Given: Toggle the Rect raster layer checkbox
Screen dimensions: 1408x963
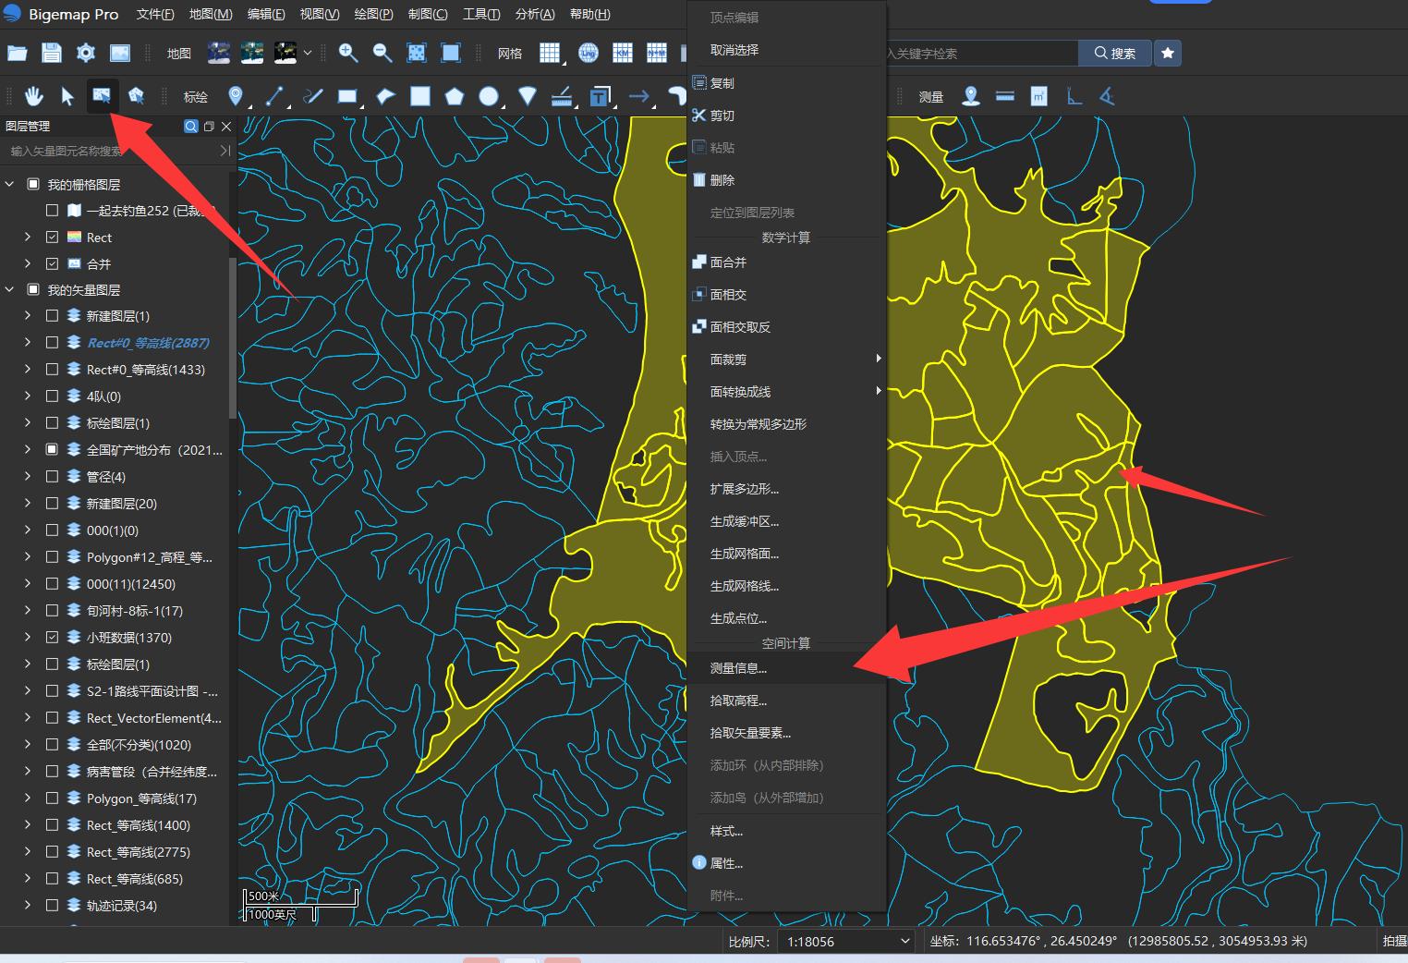Looking at the screenshot, I should pos(52,238).
